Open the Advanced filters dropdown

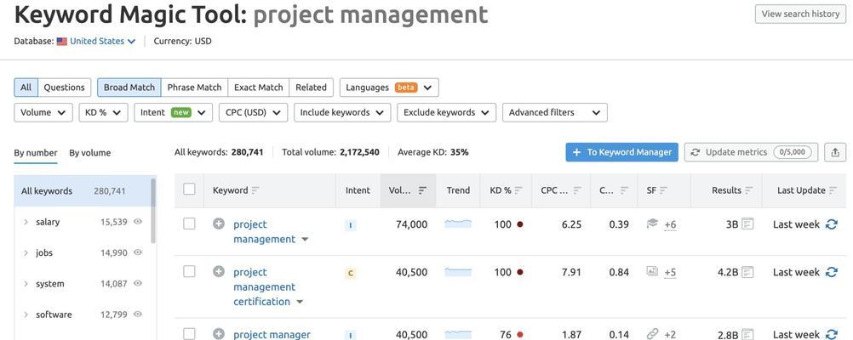click(555, 112)
